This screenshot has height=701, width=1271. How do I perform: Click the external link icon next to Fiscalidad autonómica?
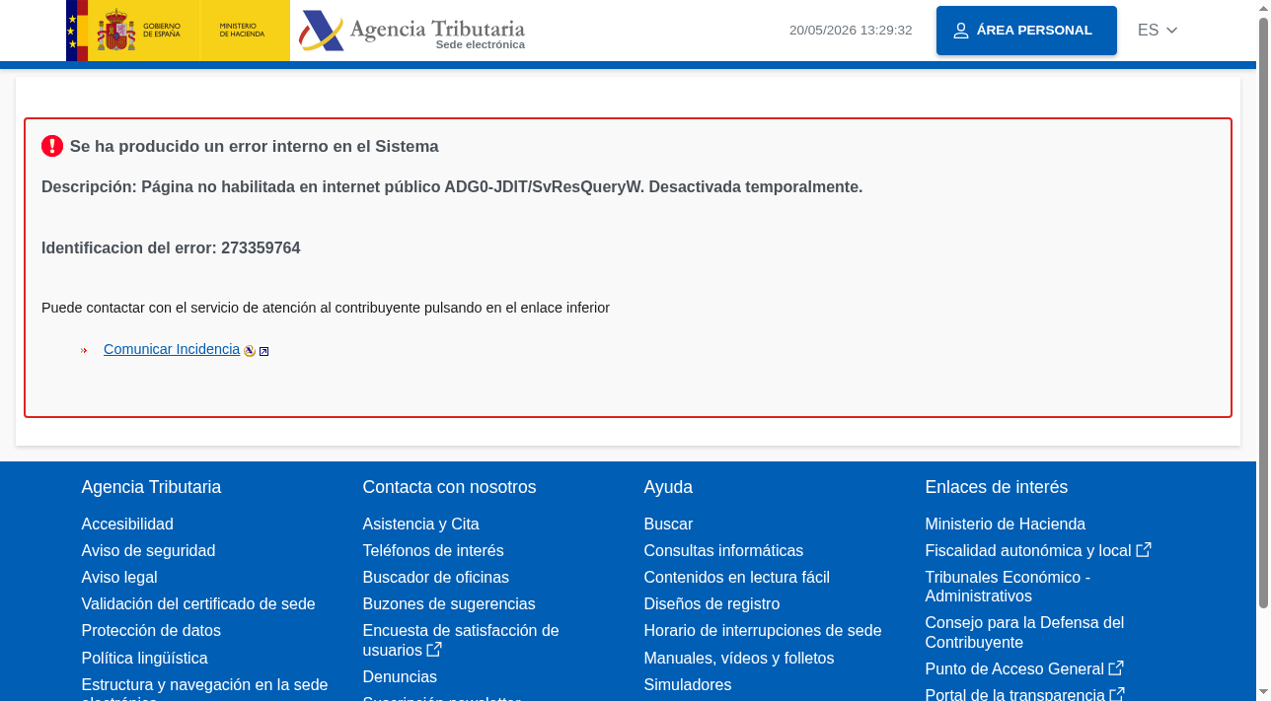pyautogui.click(x=1144, y=550)
